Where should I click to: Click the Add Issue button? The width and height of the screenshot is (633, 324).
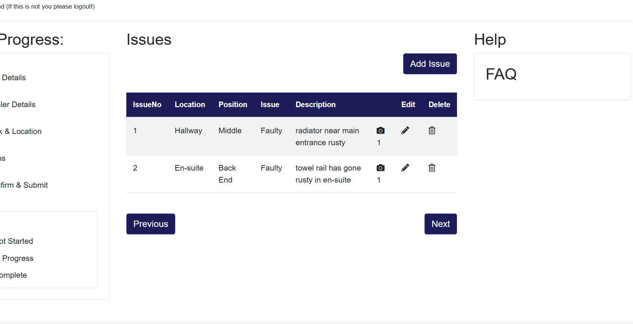(x=430, y=64)
